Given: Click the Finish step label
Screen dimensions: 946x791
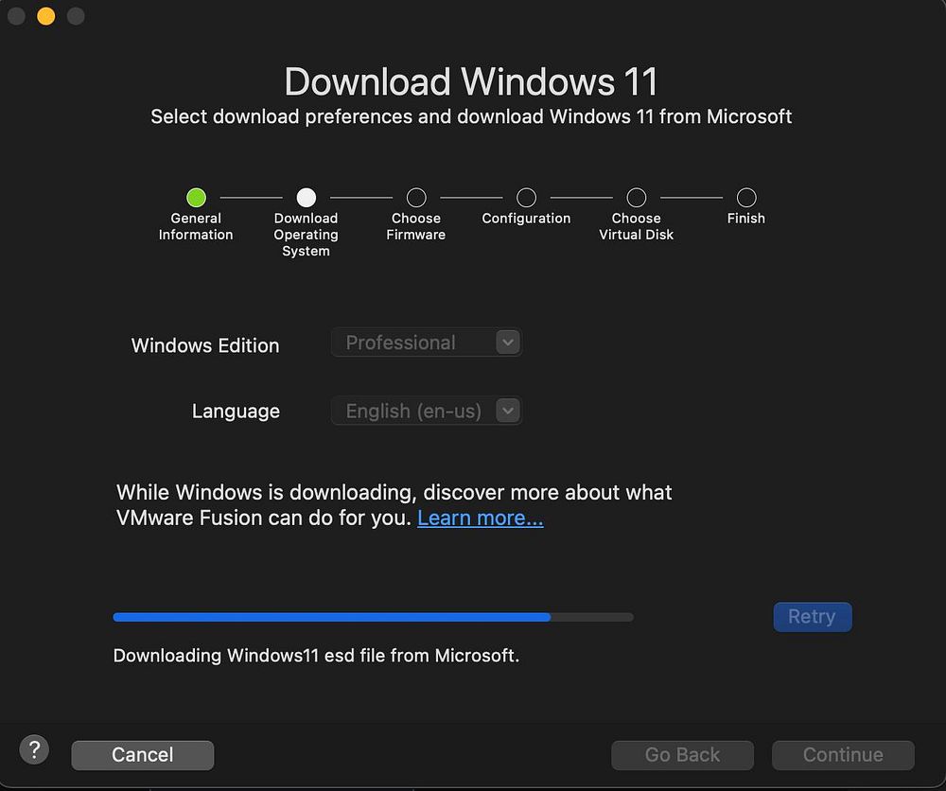Looking at the screenshot, I should click(746, 219).
